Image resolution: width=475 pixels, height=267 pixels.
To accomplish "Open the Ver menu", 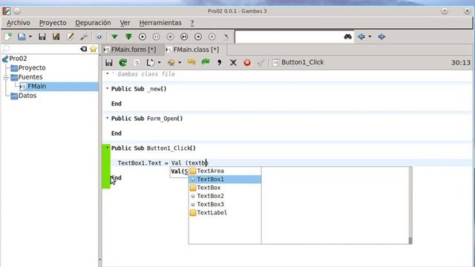I will pos(125,23).
